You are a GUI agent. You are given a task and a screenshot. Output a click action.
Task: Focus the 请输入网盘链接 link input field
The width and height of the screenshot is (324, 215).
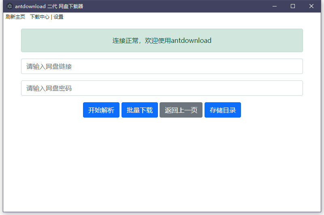tap(162, 66)
